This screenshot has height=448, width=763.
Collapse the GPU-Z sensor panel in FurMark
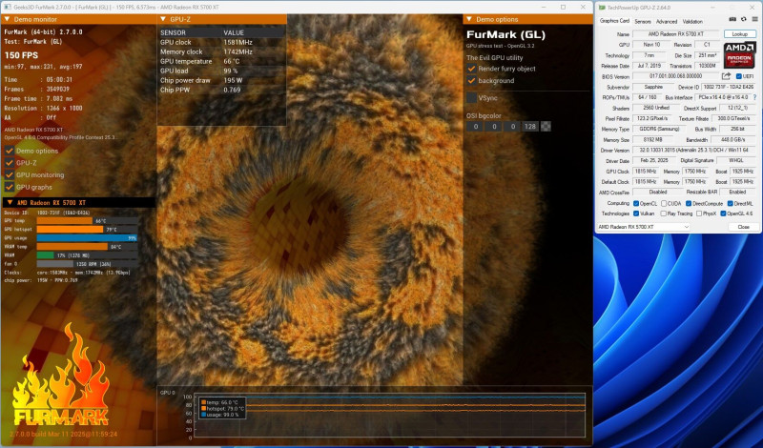point(163,19)
